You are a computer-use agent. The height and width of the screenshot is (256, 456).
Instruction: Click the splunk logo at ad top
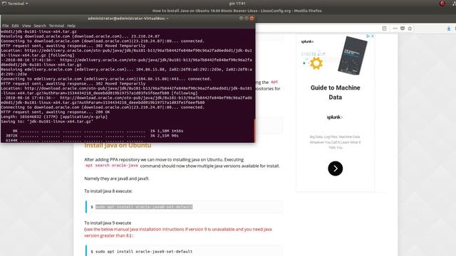click(307, 41)
